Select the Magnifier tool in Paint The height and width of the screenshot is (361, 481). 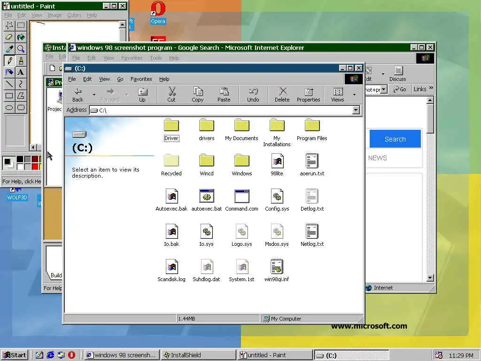click(21, 49)
